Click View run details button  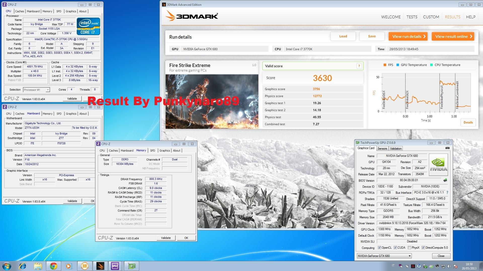pyautogui.click(x=408, y=36)
